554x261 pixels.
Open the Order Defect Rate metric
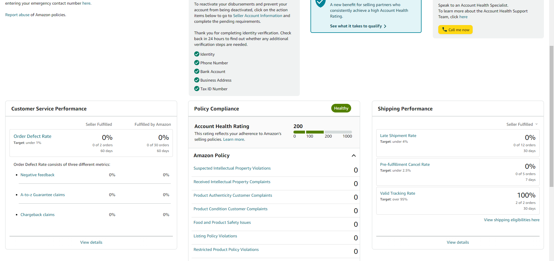tap(32, 136)
